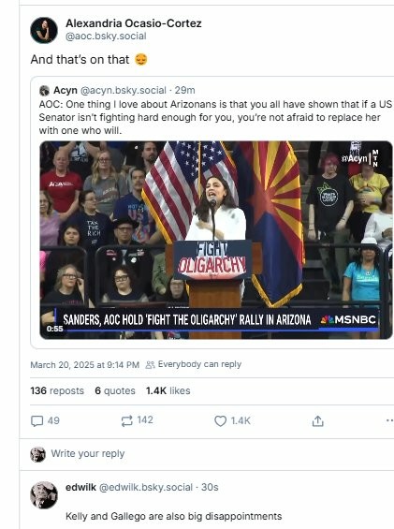Open more options ellipsis on post
394x529 pixels.
coord(389,420)
